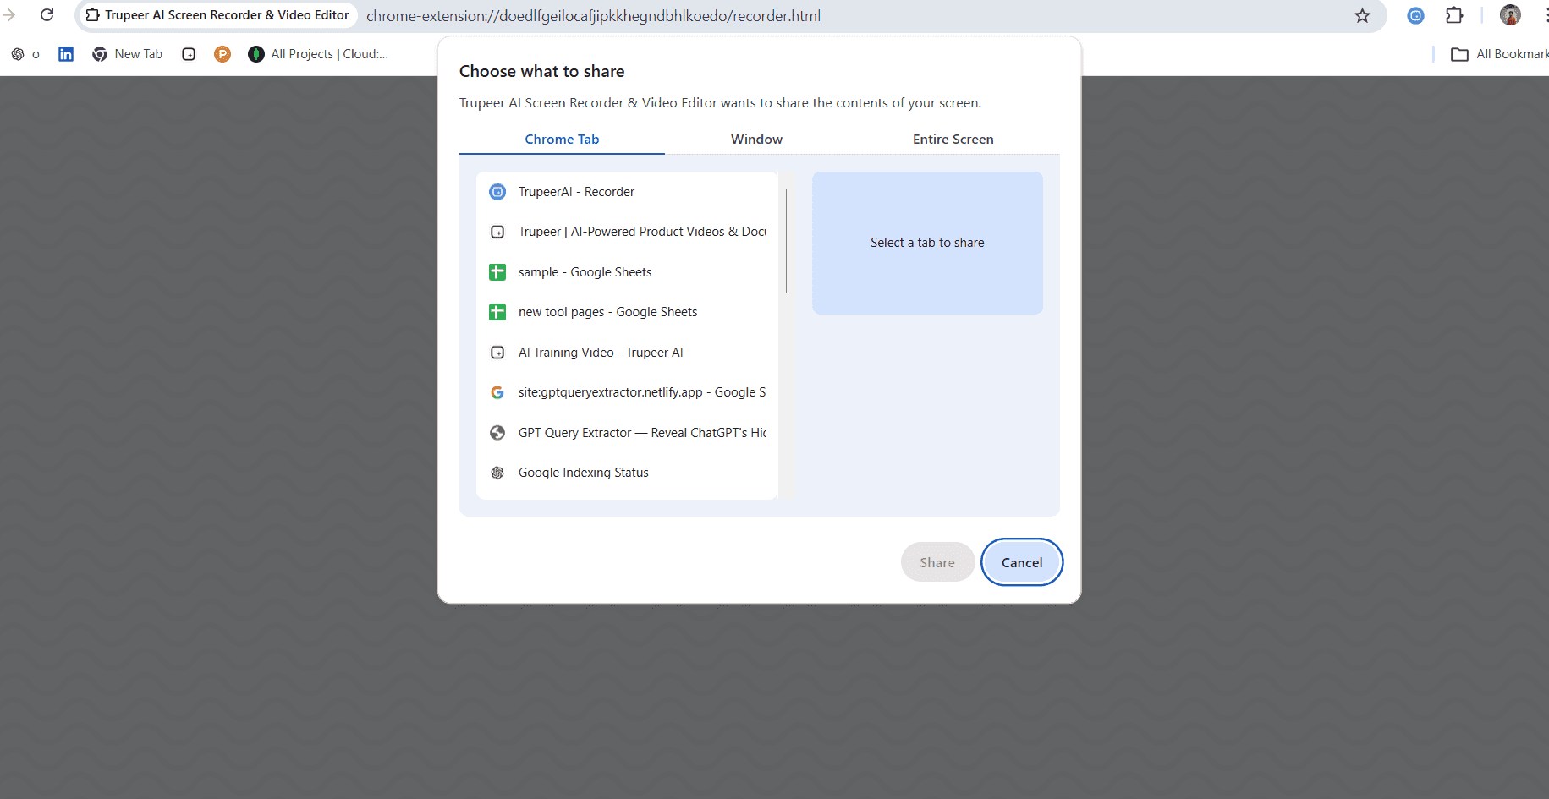
Task: Click the Share button
Action: 937,562
